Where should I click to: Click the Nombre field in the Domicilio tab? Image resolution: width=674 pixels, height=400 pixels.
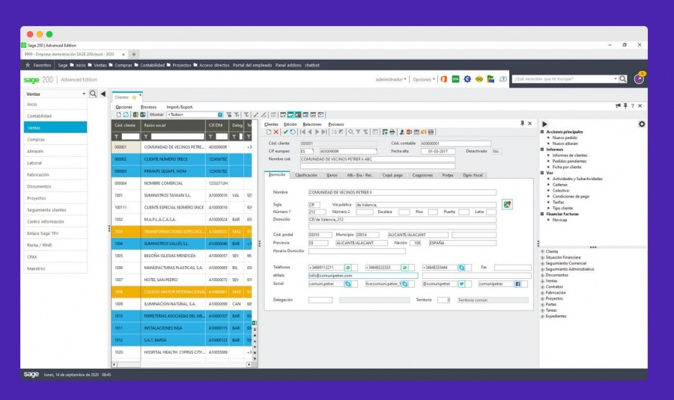(402, 193)
